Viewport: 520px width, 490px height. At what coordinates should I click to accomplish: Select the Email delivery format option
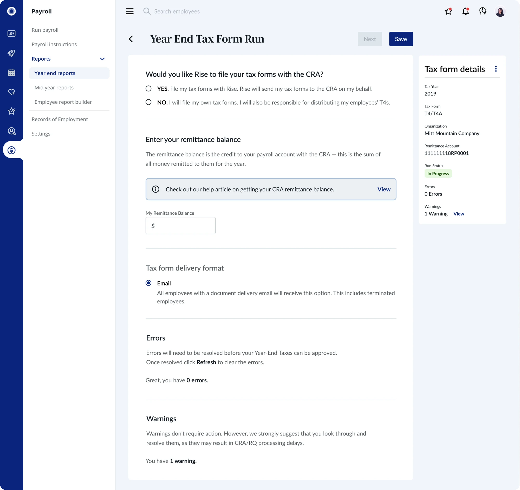(148, 283)
